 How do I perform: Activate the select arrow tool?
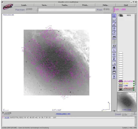click(114, 16)
